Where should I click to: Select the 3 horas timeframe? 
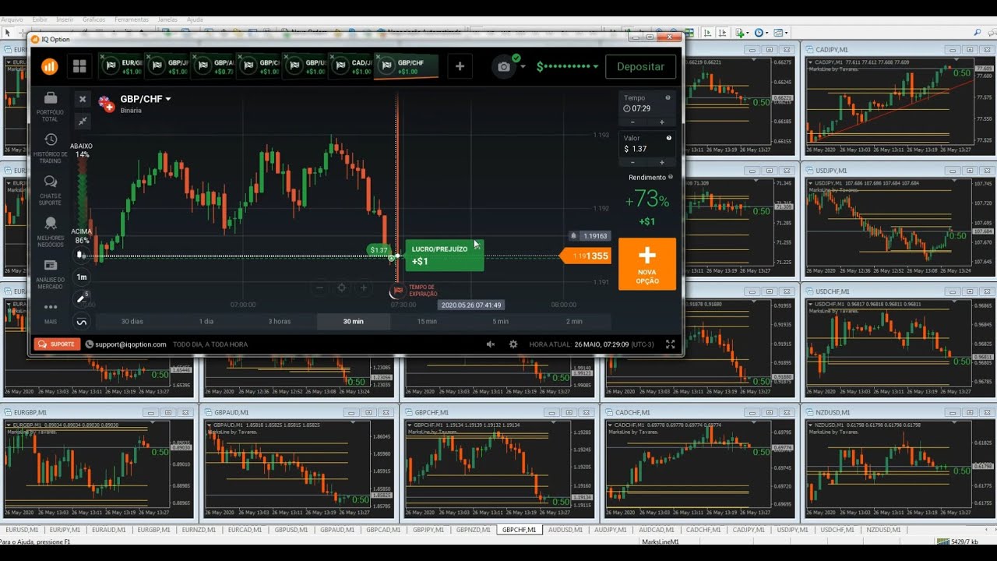(280, 321)
